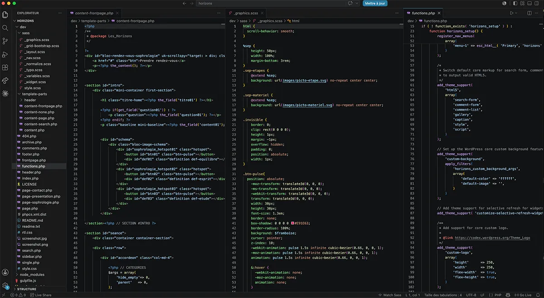The width and height of the screenshot is (544, 298).
Task: Toggle Watch Sass in status bar
Action: click(390, 295)
